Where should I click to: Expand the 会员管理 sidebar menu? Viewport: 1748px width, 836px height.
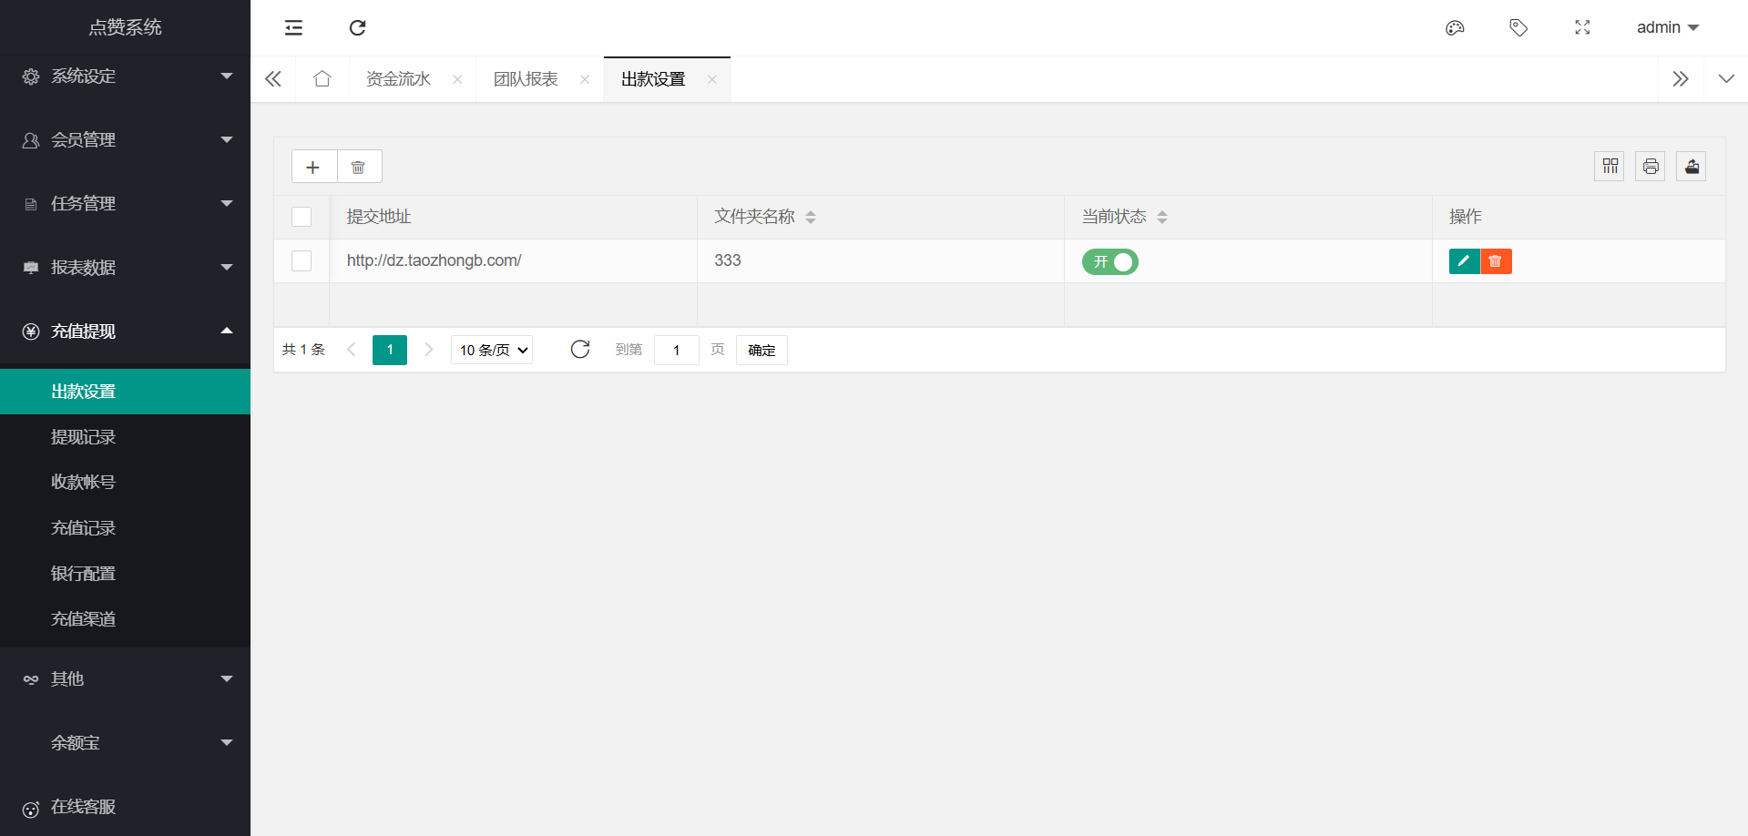(x=126, y=140)
